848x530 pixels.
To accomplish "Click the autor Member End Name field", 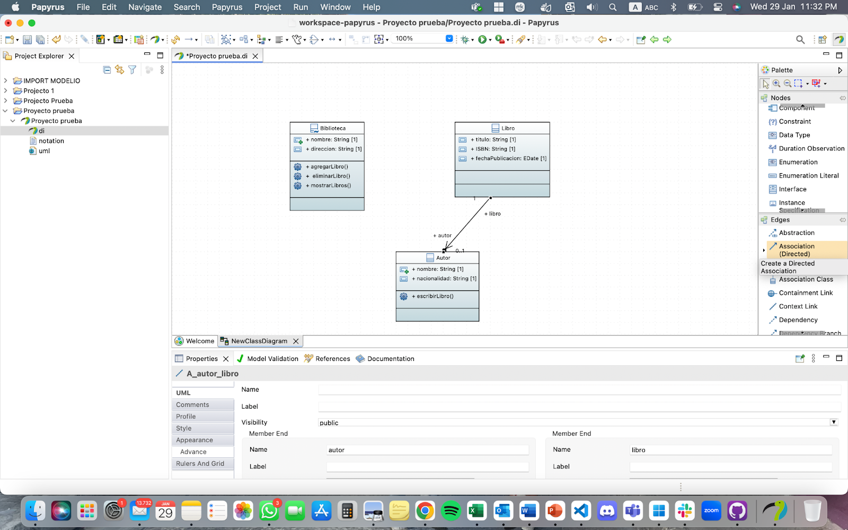I will click(x=427, y=450).
